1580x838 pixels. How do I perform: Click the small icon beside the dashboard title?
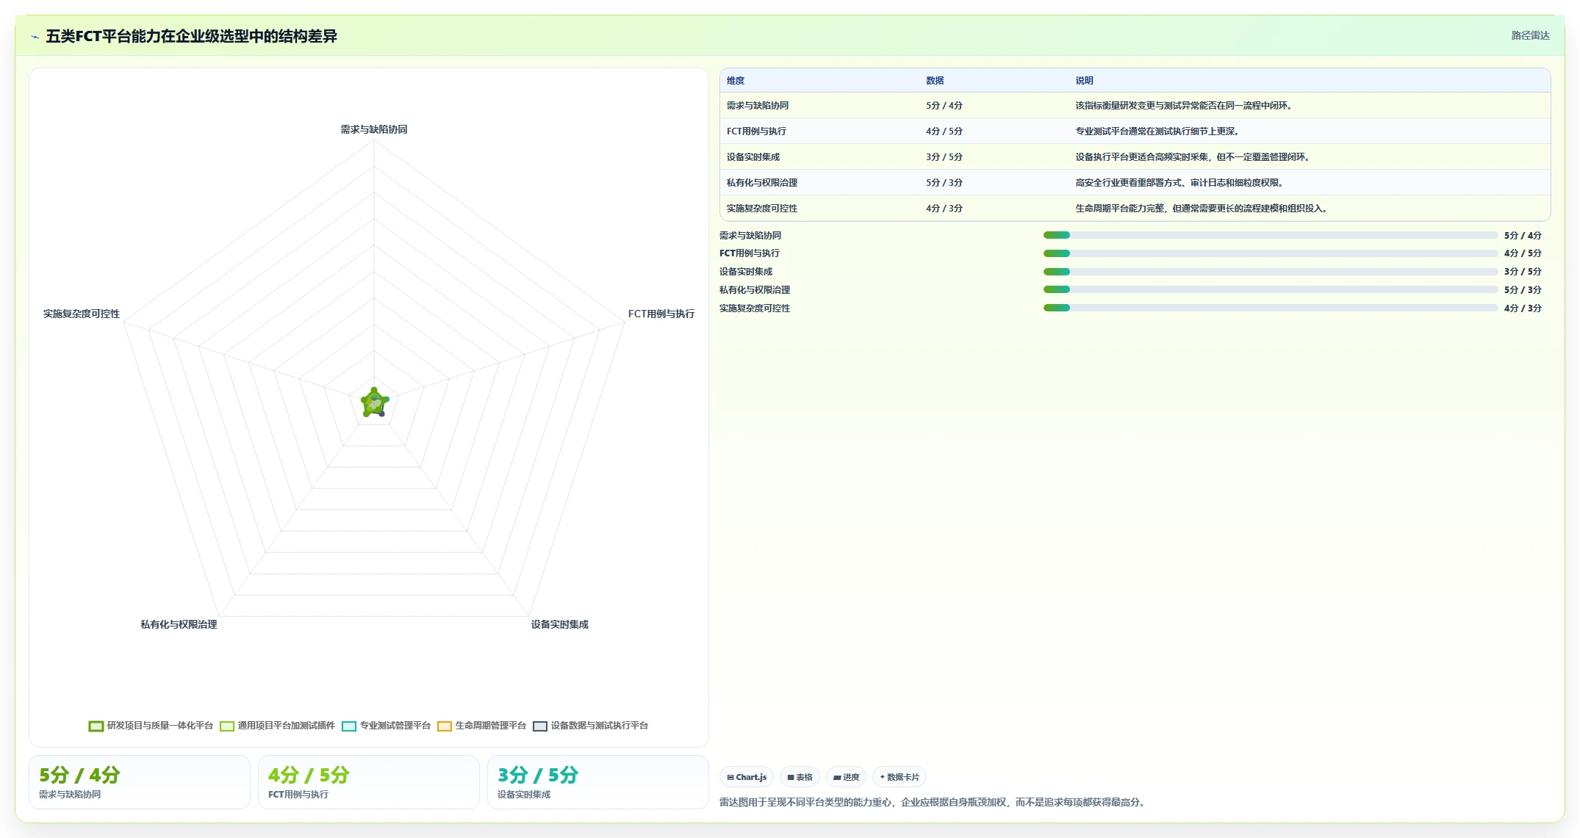[x=35, y=37]
